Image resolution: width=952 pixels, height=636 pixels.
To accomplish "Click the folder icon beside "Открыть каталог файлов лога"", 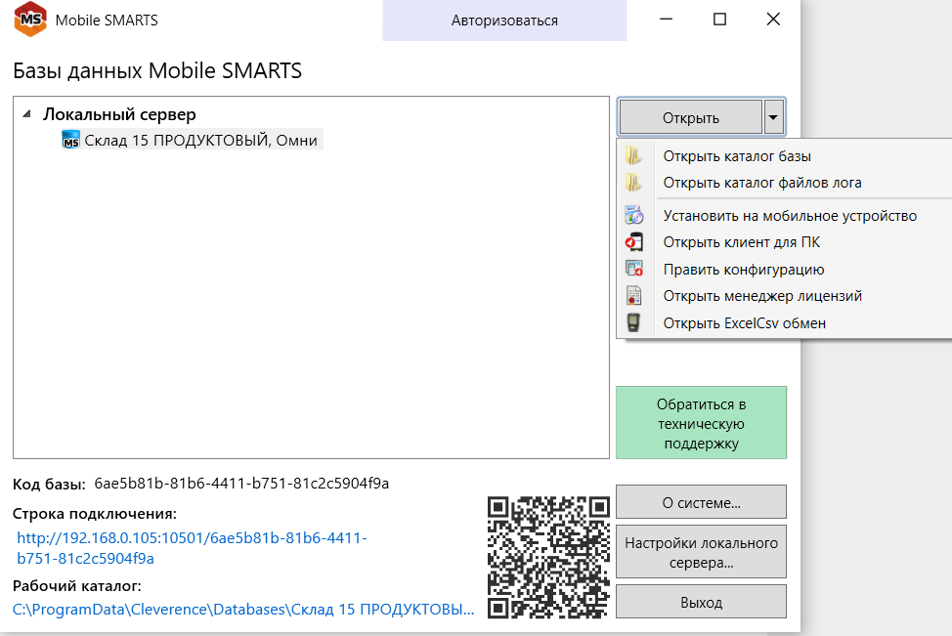I will point(633,183).
